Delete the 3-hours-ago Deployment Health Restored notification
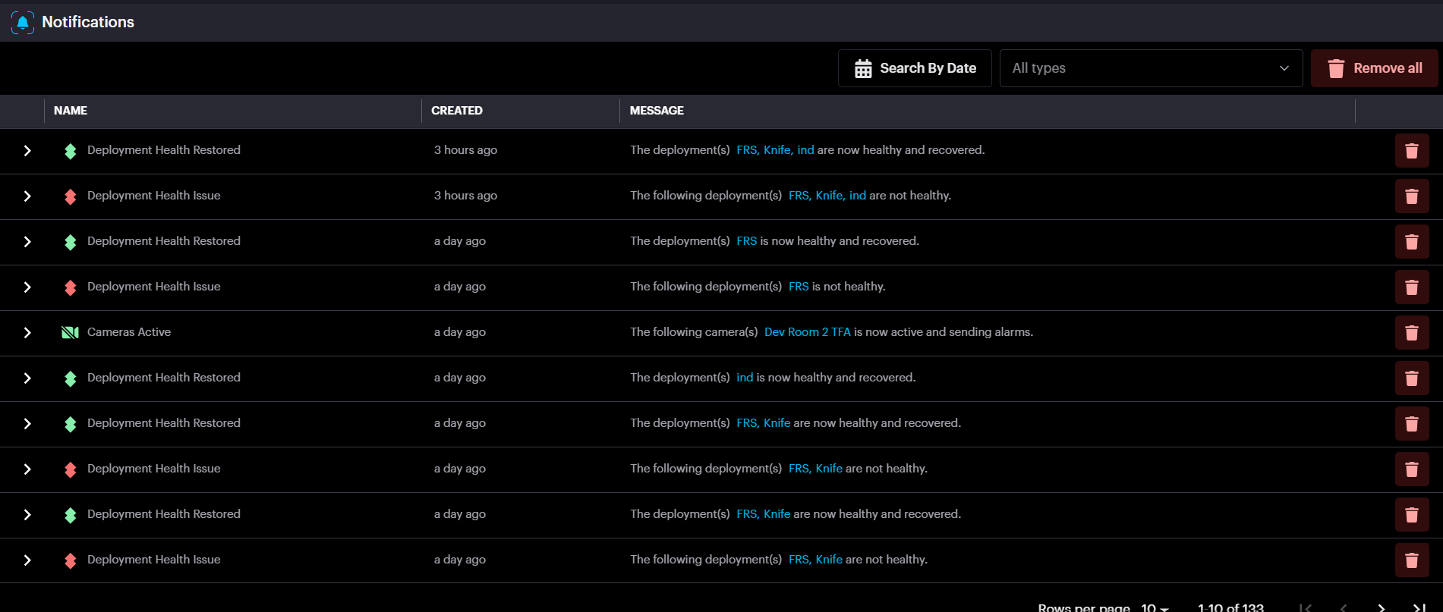 click(x=1411, y=151)
